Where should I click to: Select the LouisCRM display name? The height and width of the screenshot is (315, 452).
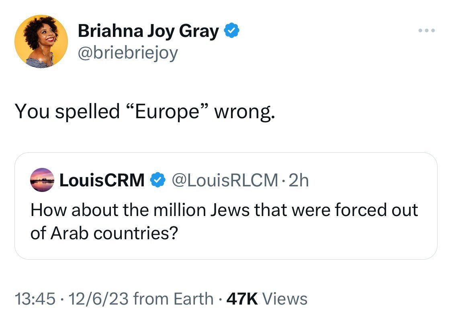pos(102,181)
